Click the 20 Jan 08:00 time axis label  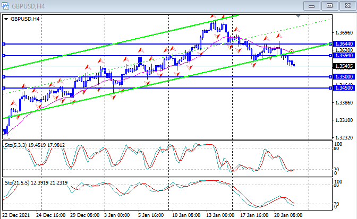(288, 215)
